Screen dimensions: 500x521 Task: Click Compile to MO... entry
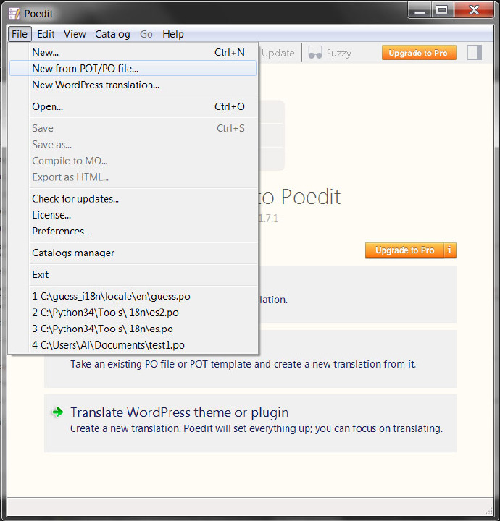pyautogui.click(x=133, y=161)
